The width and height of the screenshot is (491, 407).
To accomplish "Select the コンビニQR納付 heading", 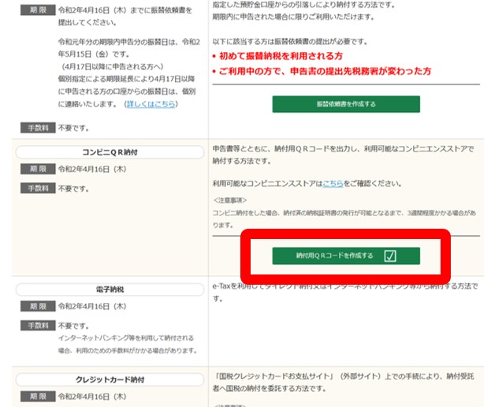I will pos(110,152).
